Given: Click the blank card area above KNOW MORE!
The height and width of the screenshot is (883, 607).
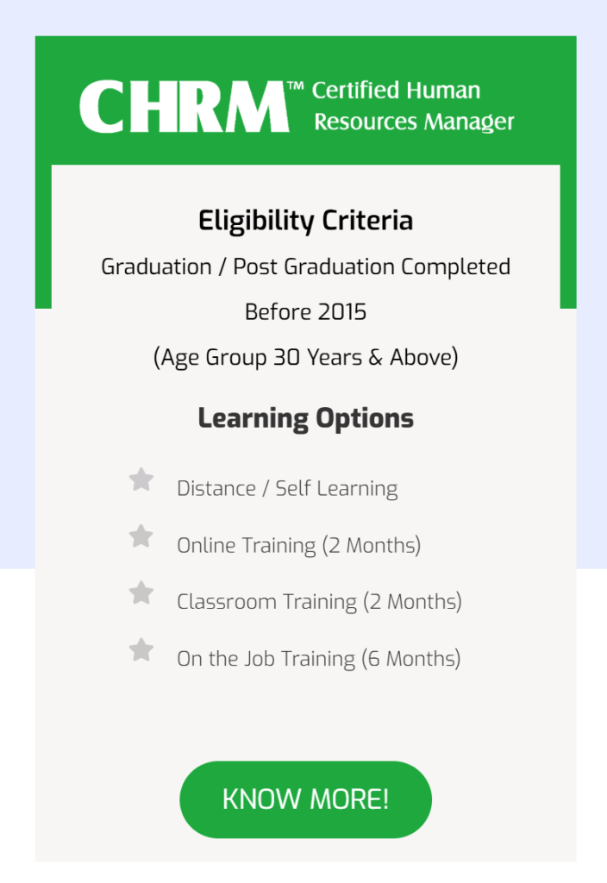Looking at the screenshot, I should (x=305, y=716).
